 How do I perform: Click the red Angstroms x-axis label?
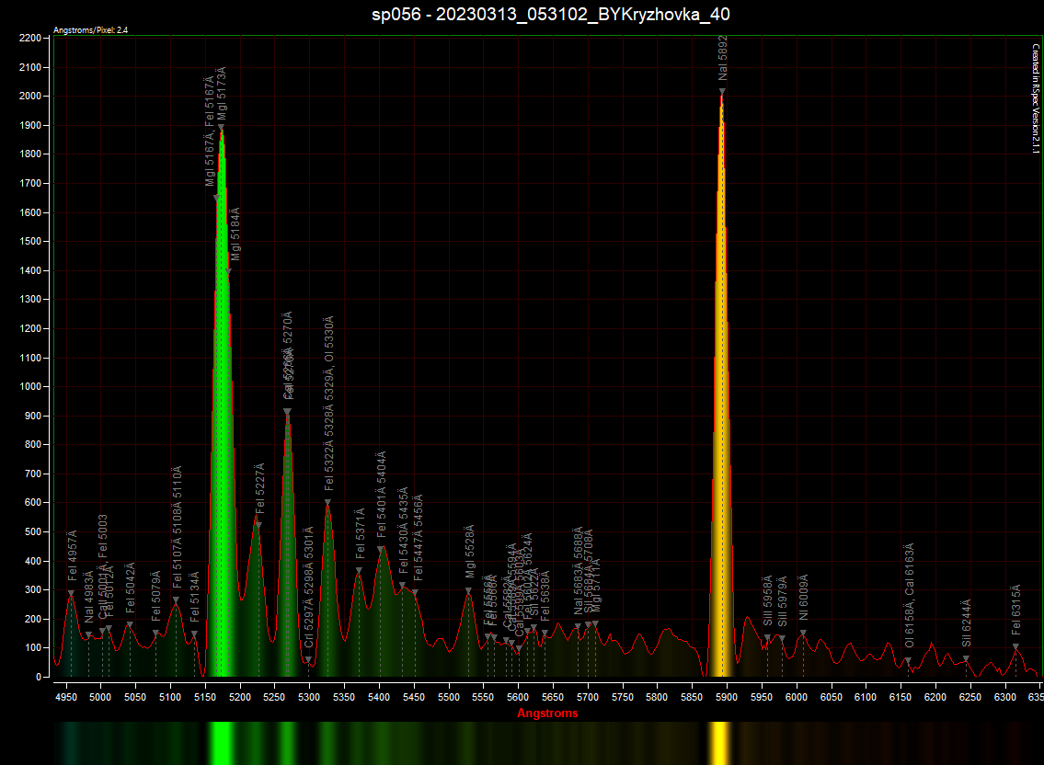(x=547, y=714)
